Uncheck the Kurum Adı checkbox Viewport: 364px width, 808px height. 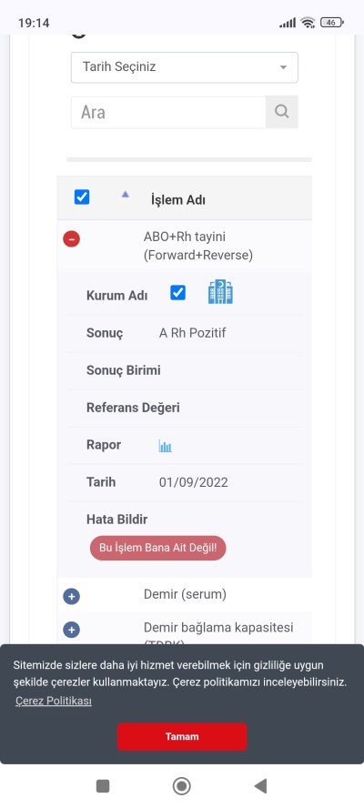click(x=177, y=293)
